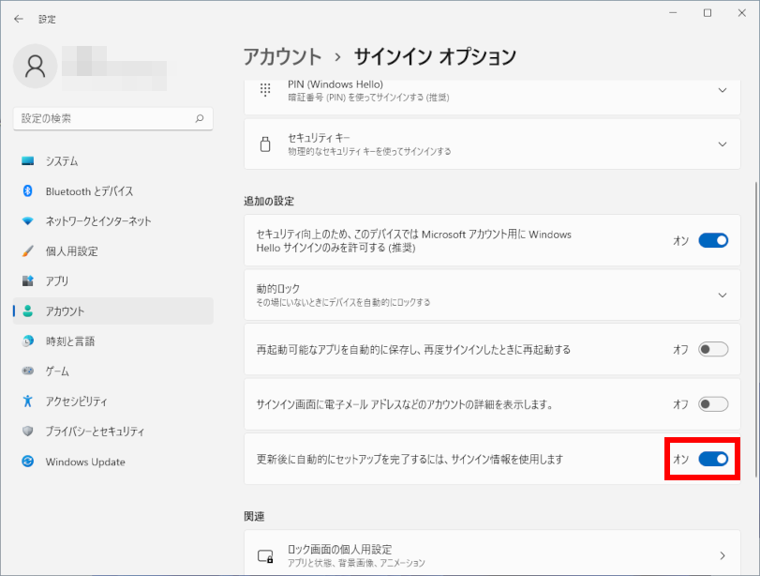Expand the PIN (Windows Hello) section
This screenshot has width=760, height=576.
tap(722, 90)
